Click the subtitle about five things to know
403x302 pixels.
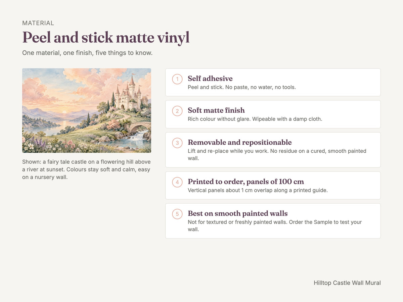click(x=87, y=53)
